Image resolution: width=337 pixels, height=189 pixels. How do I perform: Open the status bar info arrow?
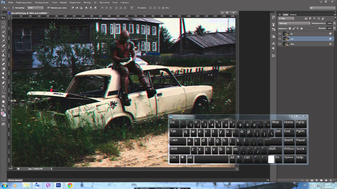51,169
